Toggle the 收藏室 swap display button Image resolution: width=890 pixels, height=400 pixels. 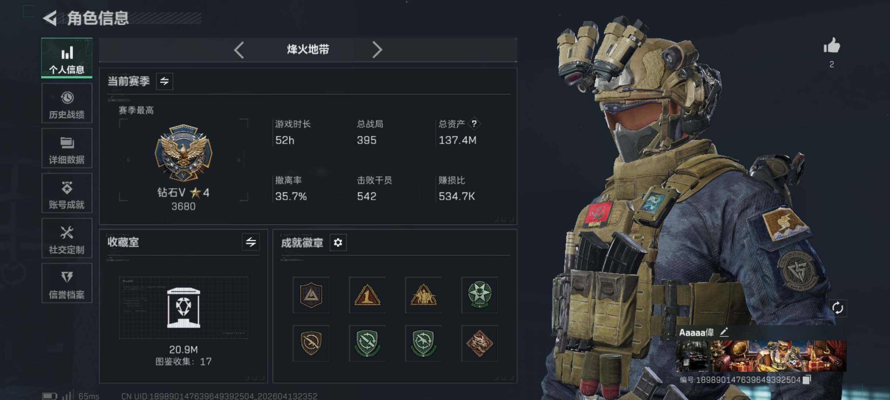click(x=251, y=242)
